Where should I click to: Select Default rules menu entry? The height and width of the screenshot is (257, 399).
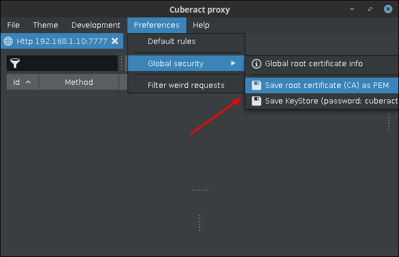click(x=186, y=42)
